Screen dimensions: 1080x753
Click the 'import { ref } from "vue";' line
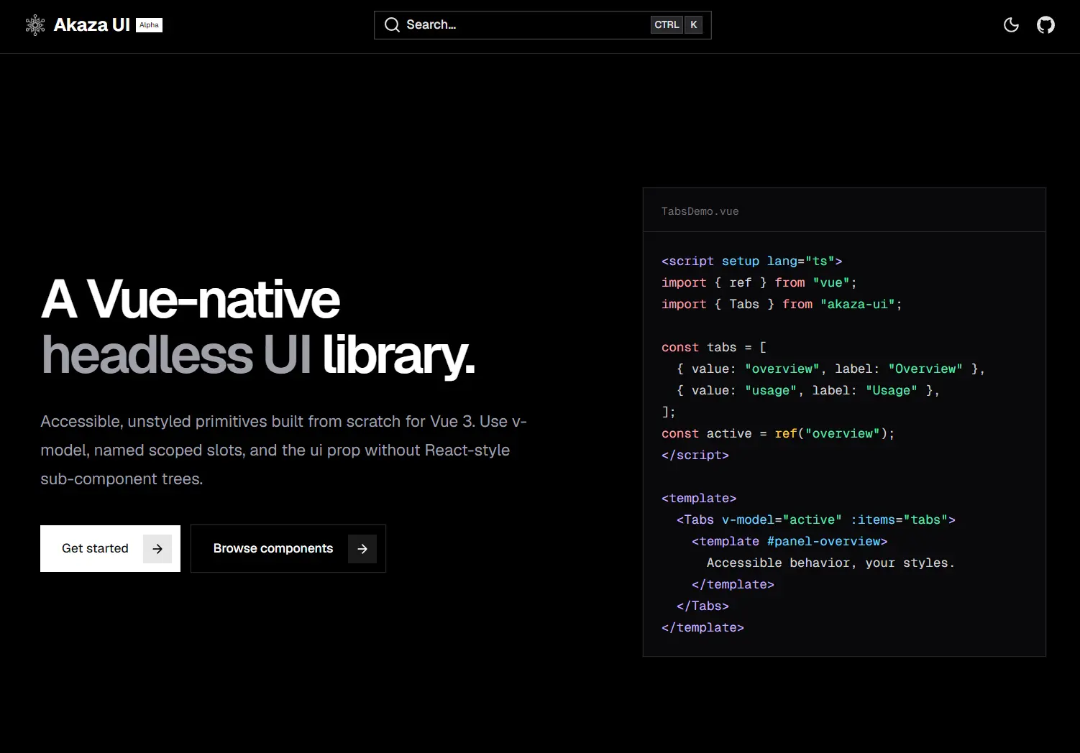pos(759,283)
